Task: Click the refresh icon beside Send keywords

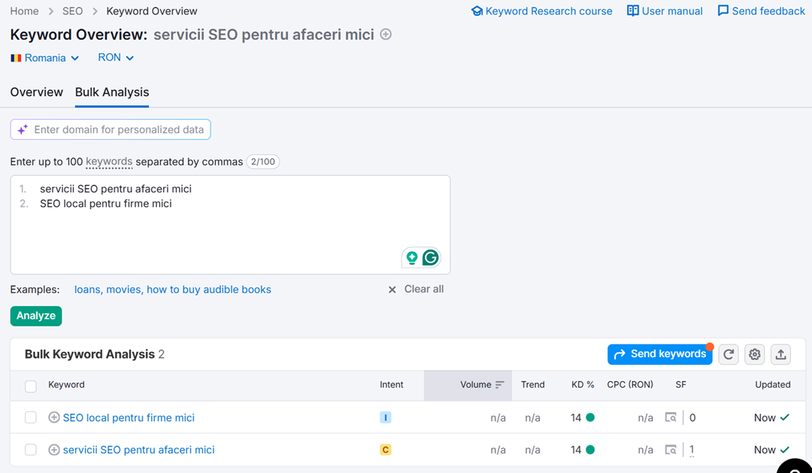Action: click(x=729, y=354)
